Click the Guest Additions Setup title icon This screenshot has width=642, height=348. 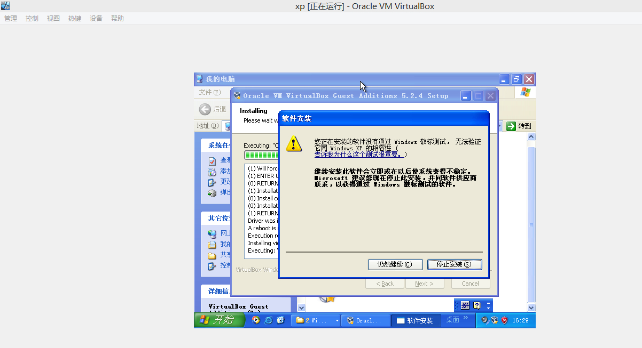pyautogui.click(x=238, y=96)
